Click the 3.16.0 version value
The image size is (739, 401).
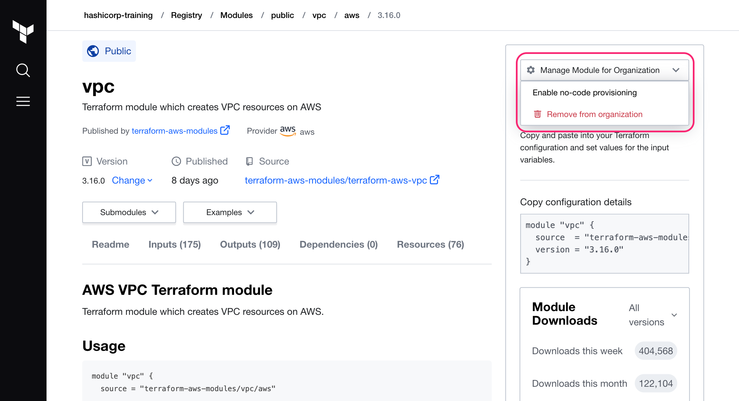pos(93,180)
